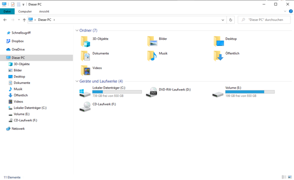Select Musik in the navigation tree
Viewport: 294px width, 180px height.
(x=18, y=89)
